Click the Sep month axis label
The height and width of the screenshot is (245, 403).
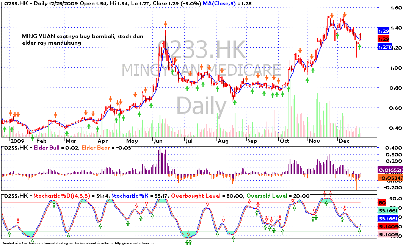tap(252, 141)
